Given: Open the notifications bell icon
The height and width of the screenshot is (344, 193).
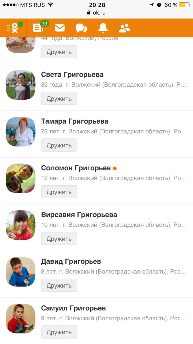Looking at the screenshot, I should coord(103,28).
